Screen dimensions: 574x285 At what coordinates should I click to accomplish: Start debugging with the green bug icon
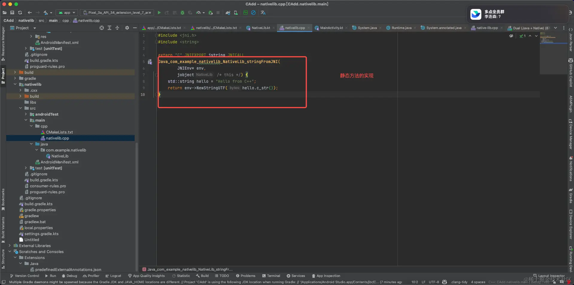click(x=182, y=13)
